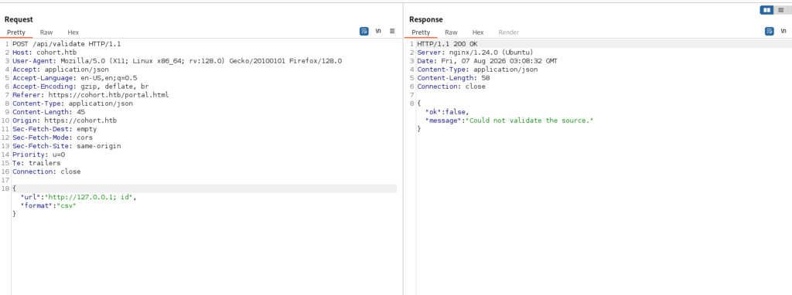Screen dimensions: 792x295
Task: Click the Accept: application/json request header
Action: tap(60, 70)
